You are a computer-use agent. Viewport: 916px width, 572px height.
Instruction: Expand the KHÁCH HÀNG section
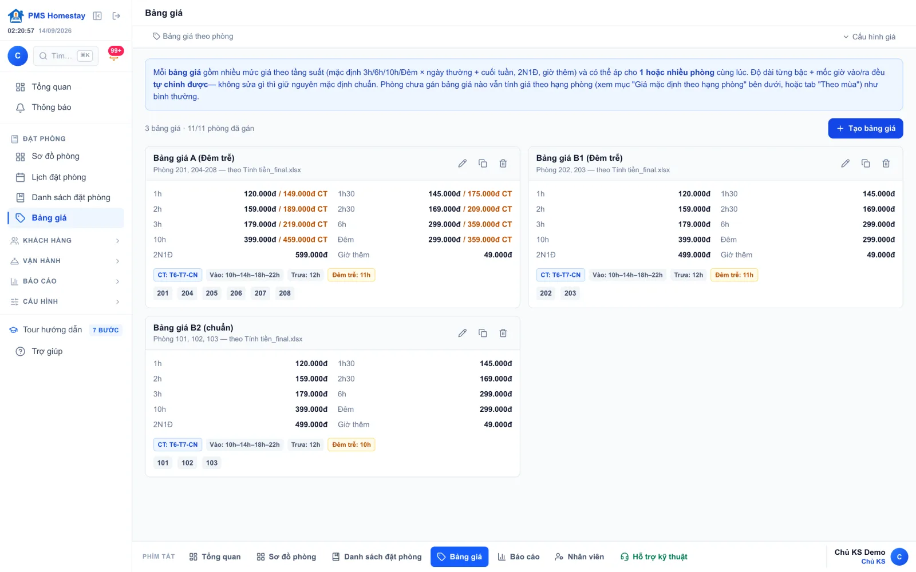66,241
